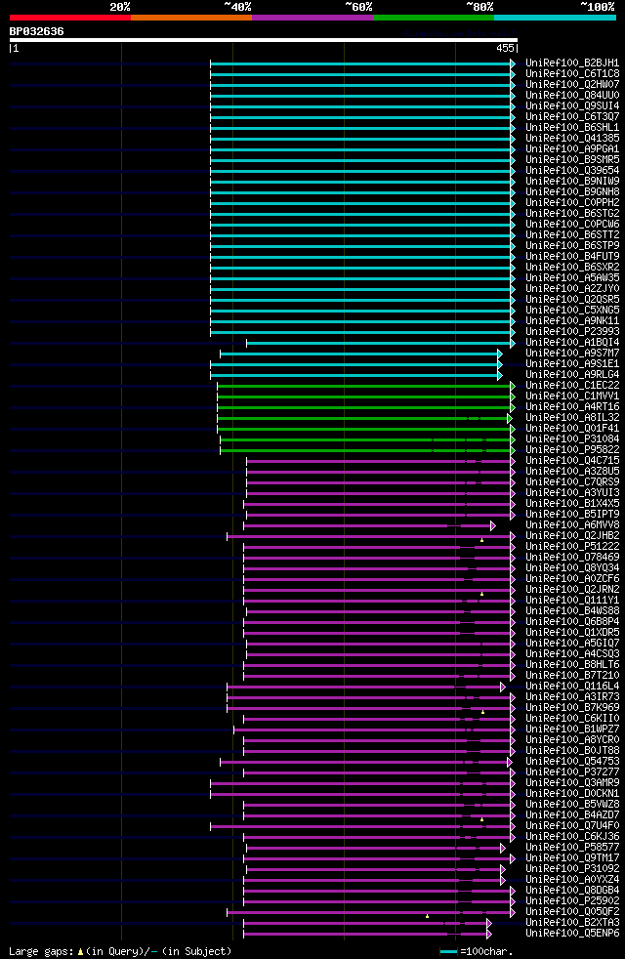Select the UniRef100_Q116L4 label
Viewport: 625px width, 959px height.
(x=572, y=687)
